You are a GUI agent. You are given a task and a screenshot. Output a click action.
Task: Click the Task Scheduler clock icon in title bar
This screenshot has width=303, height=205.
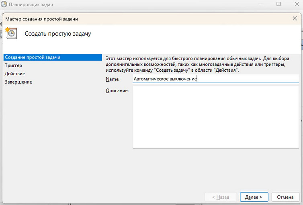4,4
